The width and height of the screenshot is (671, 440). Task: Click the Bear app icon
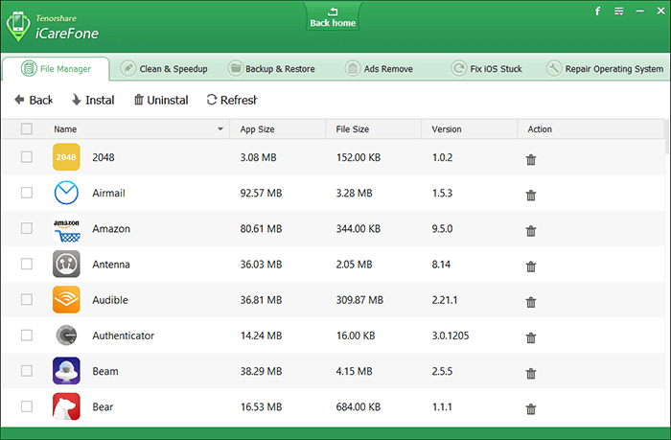coord(67,407)
